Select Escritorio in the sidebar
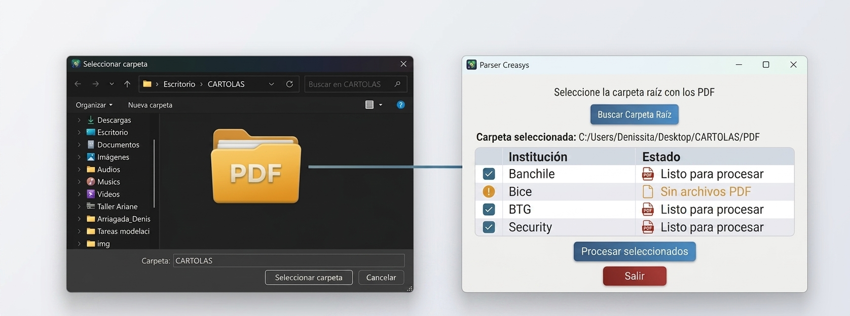 tap(113, 132)
